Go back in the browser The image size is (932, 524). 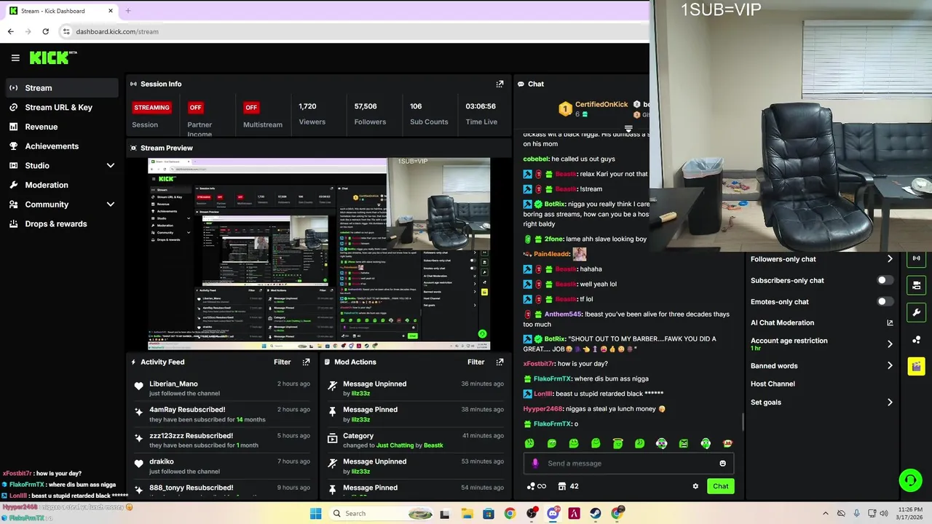tap(10, 31)
